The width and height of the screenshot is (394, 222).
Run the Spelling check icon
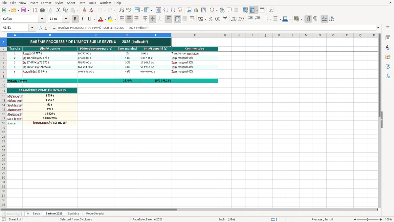128,10
